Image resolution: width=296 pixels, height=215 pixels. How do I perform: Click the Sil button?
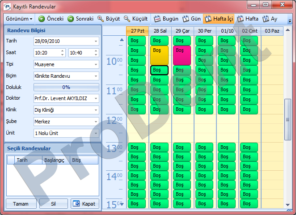point(53,204)
